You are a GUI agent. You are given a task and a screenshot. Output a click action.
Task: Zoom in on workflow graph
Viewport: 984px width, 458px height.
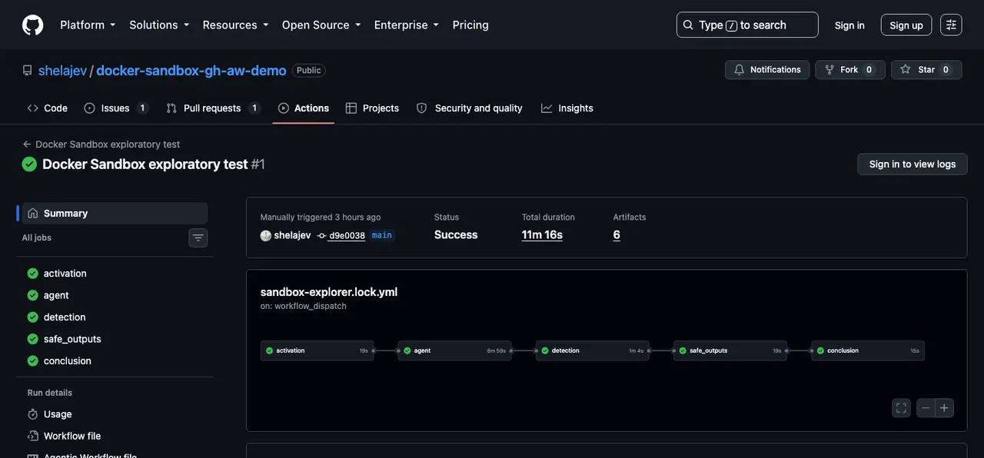(944, 408)
